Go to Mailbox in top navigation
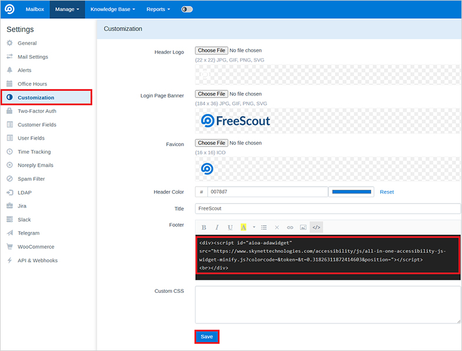The height and width of the screenshot is (351, 462). [x=35, y=9]
